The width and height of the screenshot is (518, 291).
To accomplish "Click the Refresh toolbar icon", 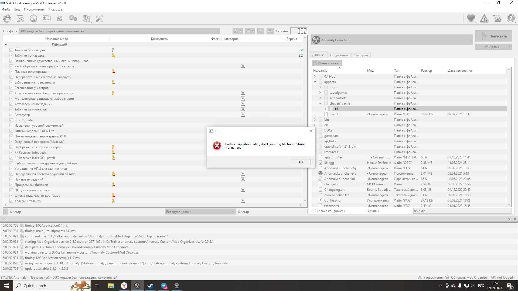I will [60, 19].
